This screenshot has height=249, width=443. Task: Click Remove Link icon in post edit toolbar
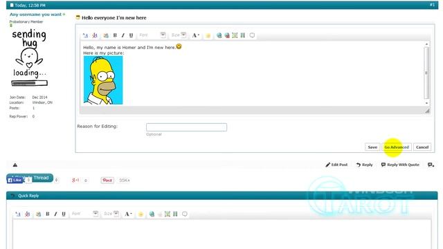pyautogui.click(x=227, y=35)
